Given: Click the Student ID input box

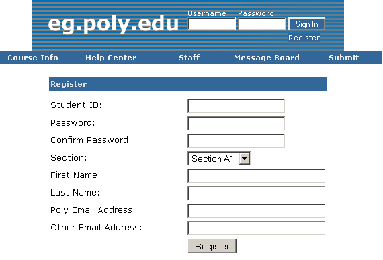Looking at the screenshot, I should 237,106.
